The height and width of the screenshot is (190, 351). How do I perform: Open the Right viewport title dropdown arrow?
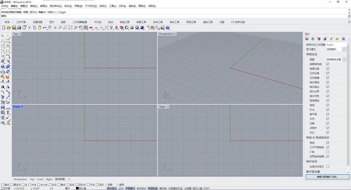(168, 106)
